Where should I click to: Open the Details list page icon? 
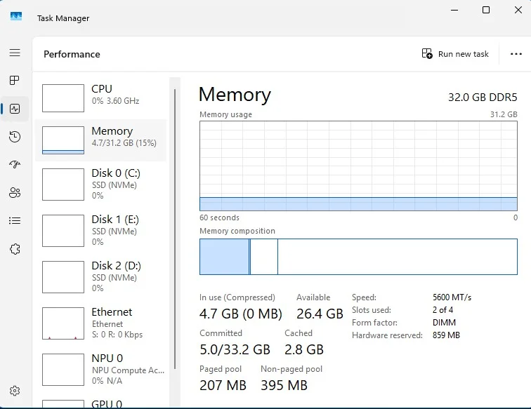click(x=15, y=220)
